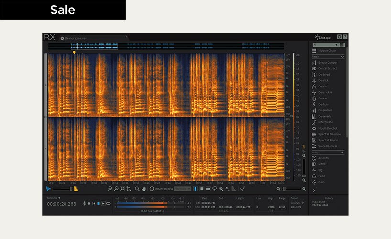Viewport: 391px width, 239px height.
Task: Select the hand grab tool
Action: (144, 189)
